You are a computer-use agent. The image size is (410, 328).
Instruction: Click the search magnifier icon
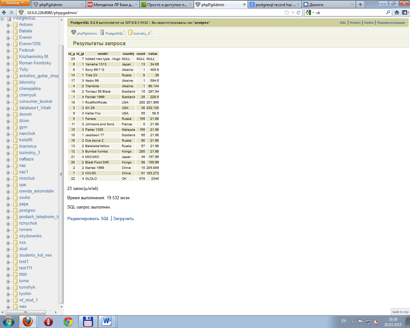(x=388, y=12)
